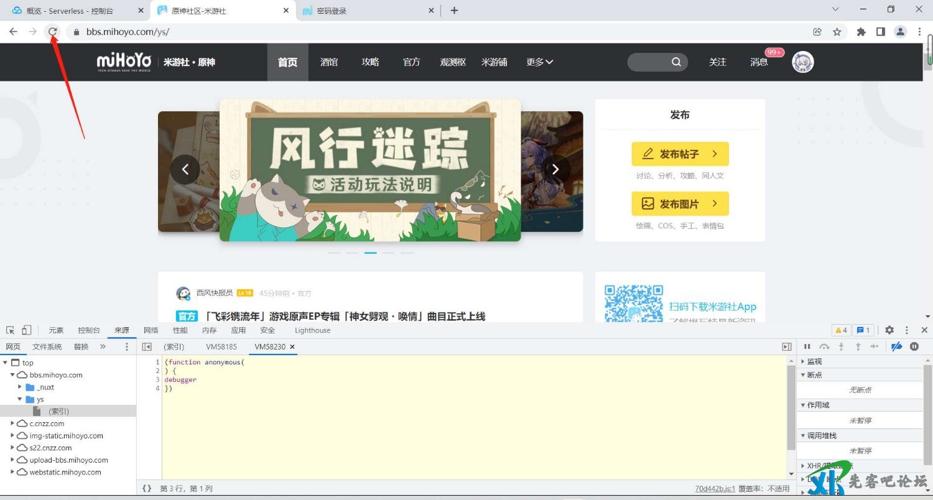Open the 酒馆 navigation menu item
This screenshot has width=933, height=500.
point(329,62)
